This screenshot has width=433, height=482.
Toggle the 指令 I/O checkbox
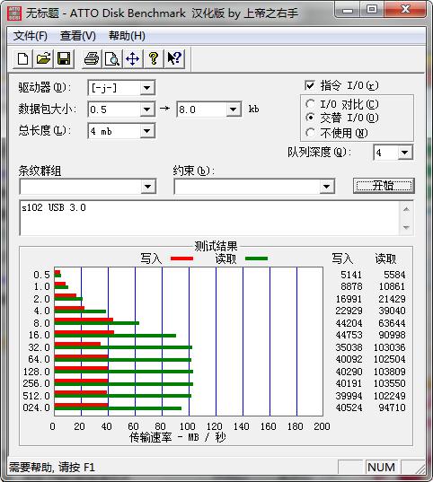pyautogui.click(x=310, y=85)
